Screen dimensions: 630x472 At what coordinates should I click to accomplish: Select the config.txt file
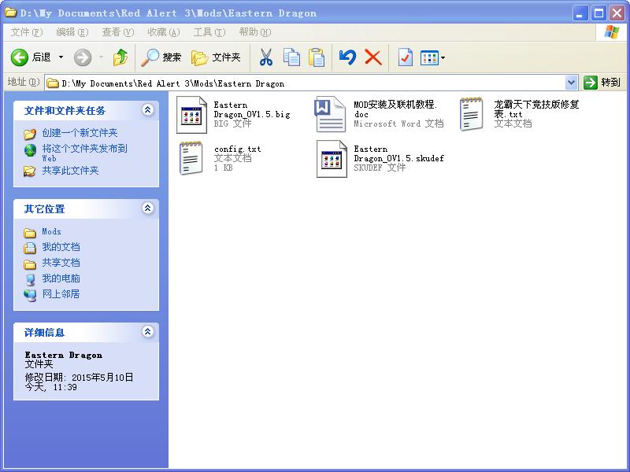pyautogui.click(x=220, y=158)
